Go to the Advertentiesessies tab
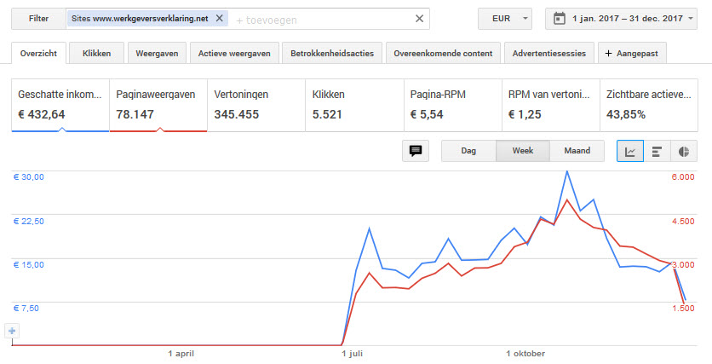Image resolution: width=712 pixels, height=364 pixels. 549,53
